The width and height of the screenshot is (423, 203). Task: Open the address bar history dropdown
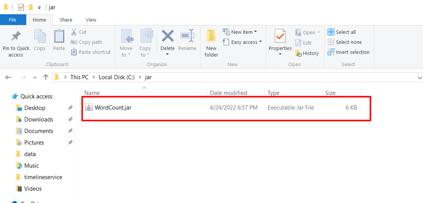tap(419, 77)
